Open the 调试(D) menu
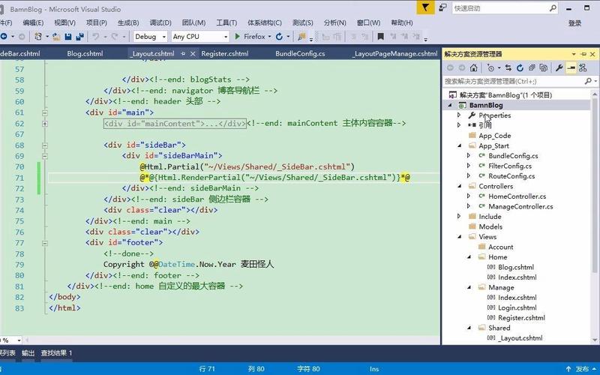Screen dimensions: 600x375 pyautogui.click(x=160, y=23)
